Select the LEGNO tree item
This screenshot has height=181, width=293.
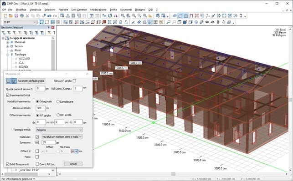click(23, 67)
